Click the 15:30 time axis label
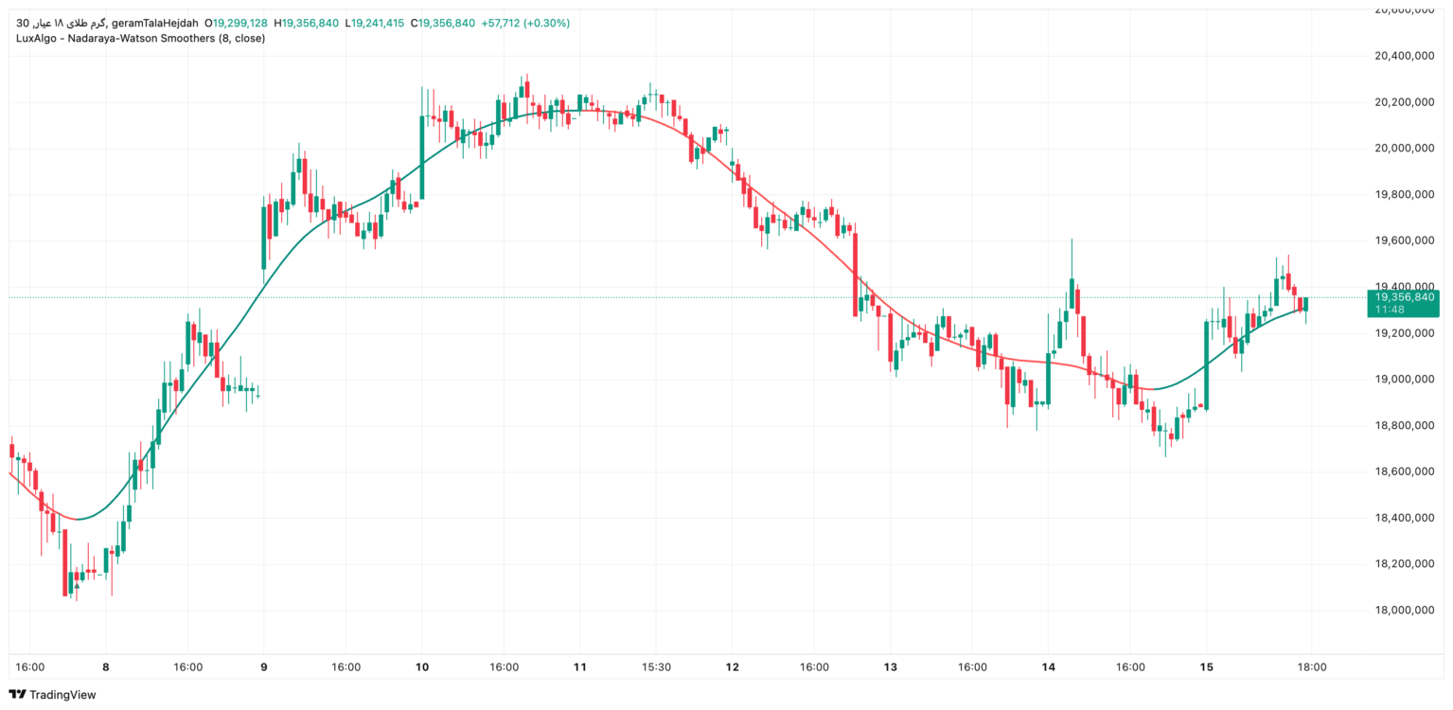The height and width of the screenshot is (710, 1453). point(656,667)
